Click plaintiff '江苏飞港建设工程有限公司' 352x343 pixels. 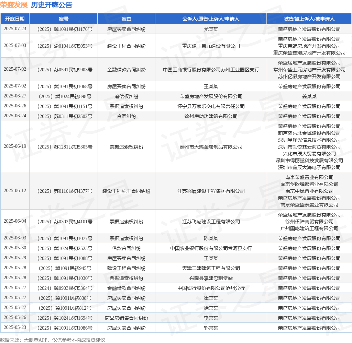click(x=211, y=222)
